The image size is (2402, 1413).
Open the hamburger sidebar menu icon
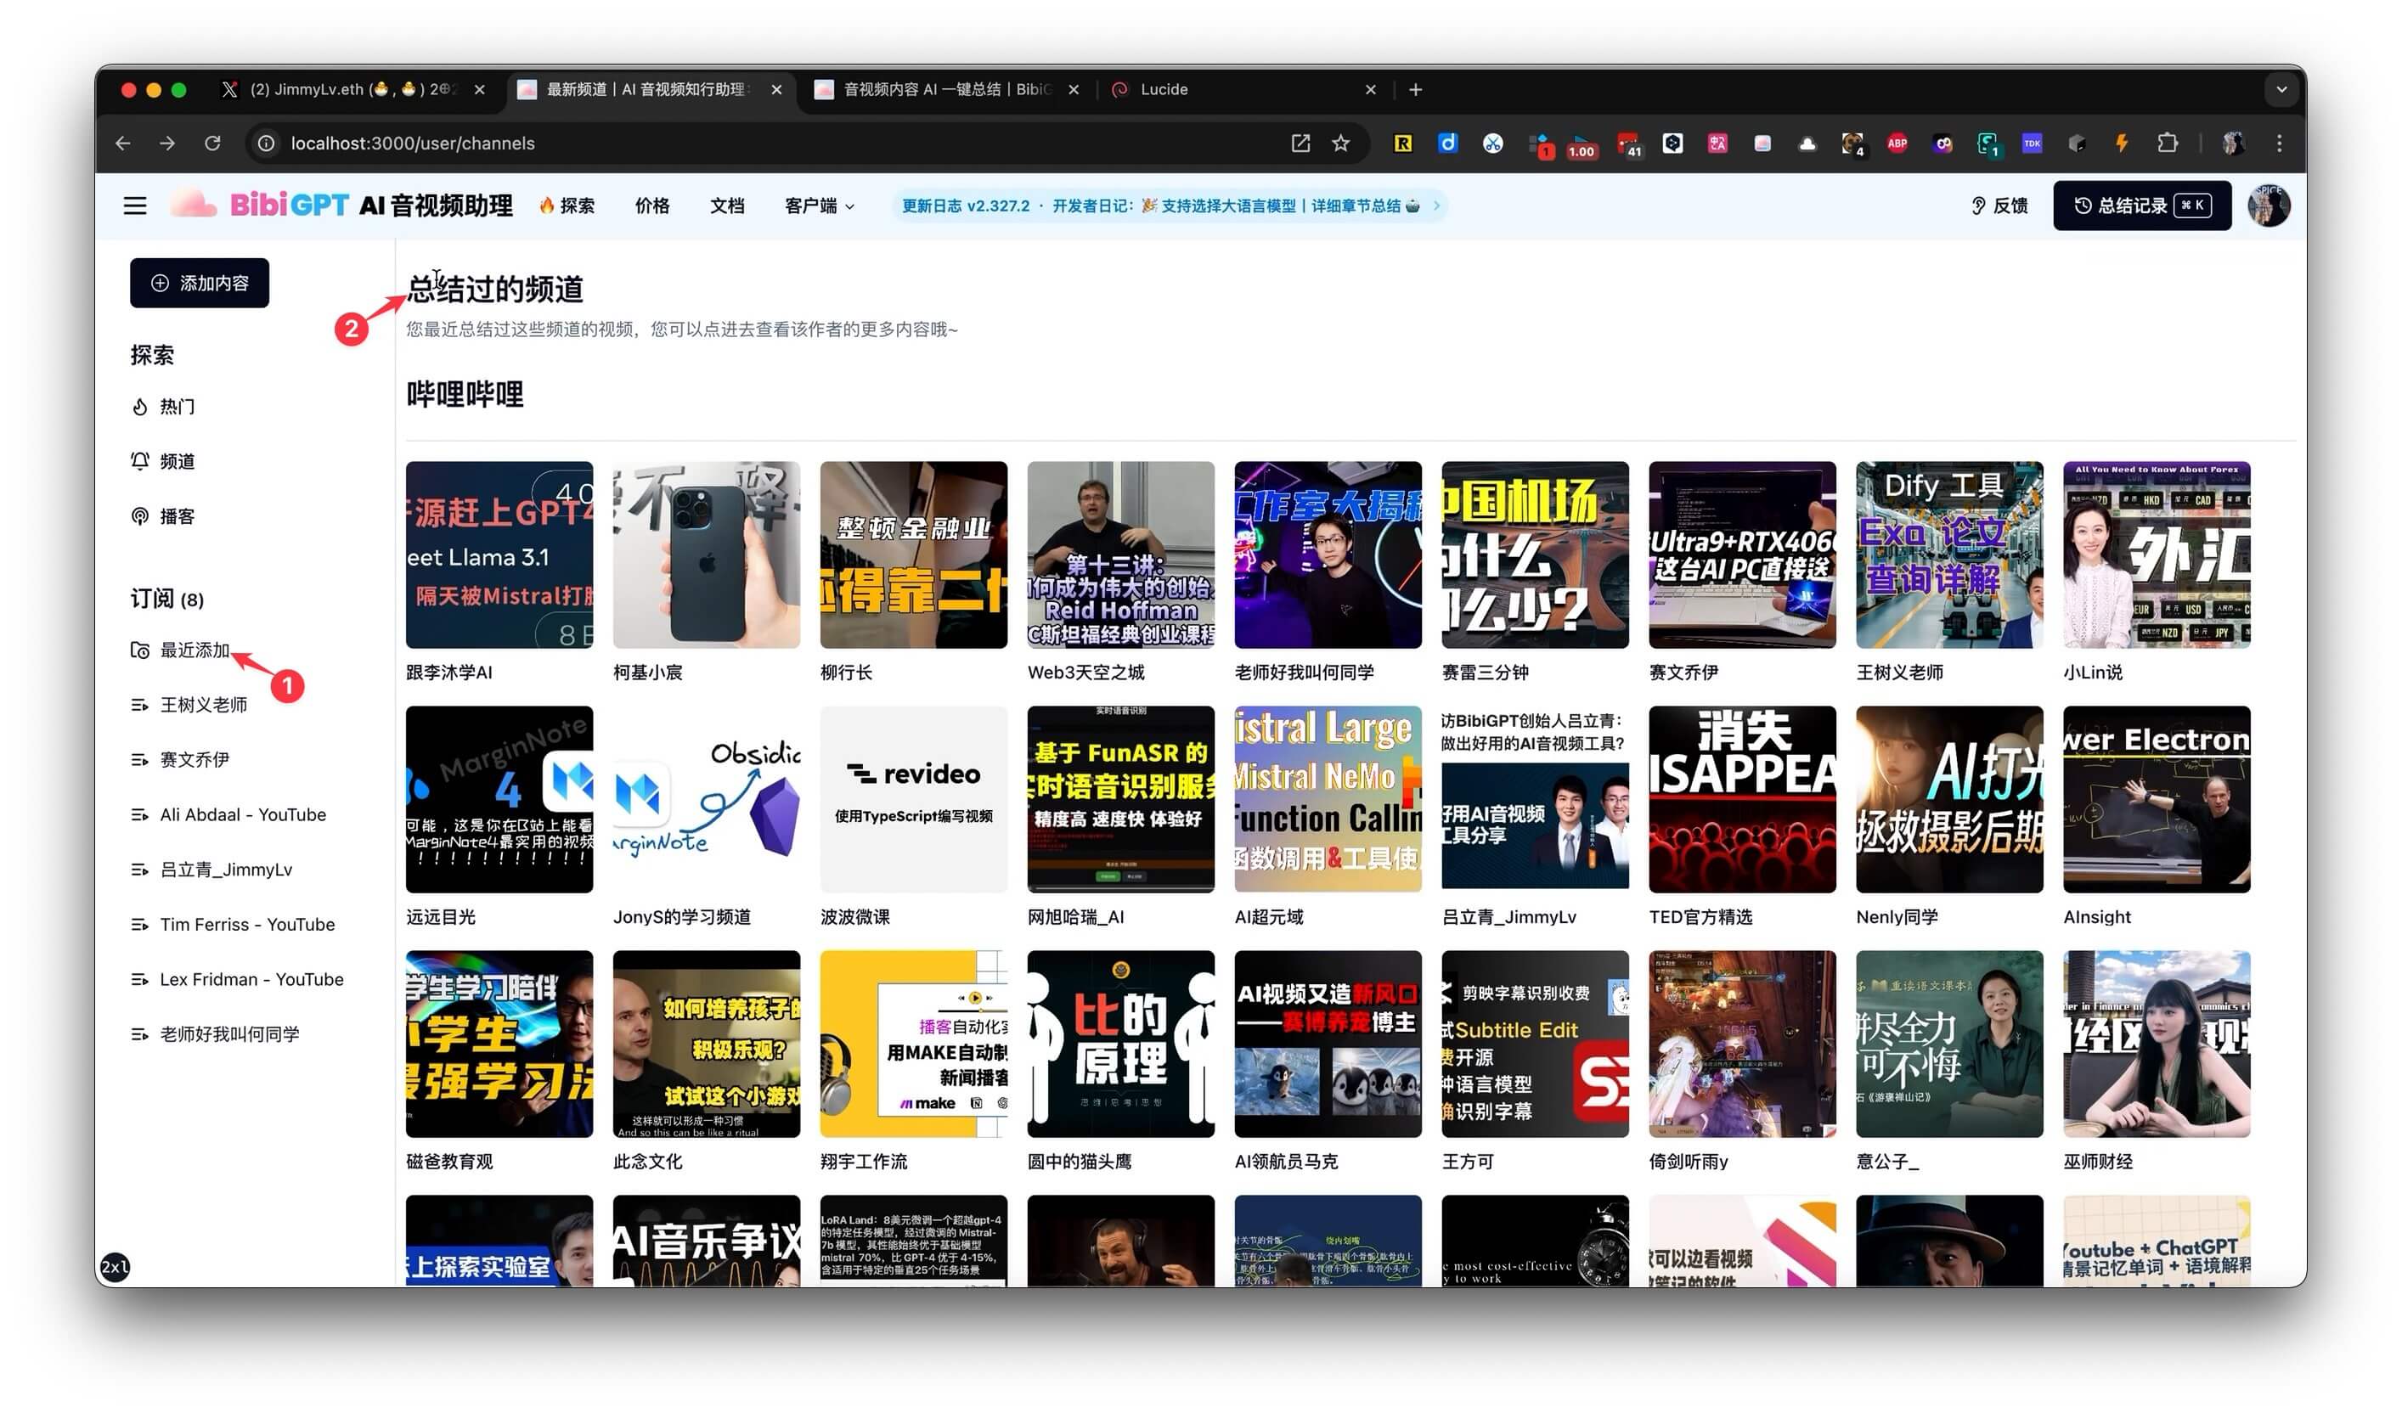(134, 205)
